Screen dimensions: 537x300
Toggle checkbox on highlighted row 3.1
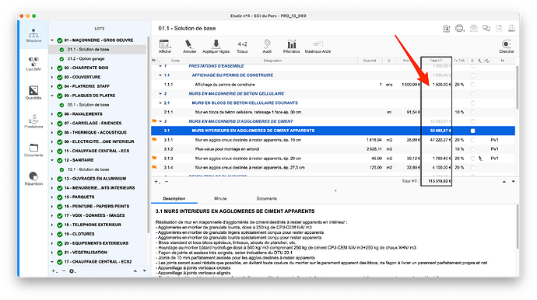[x=472, y=131]
